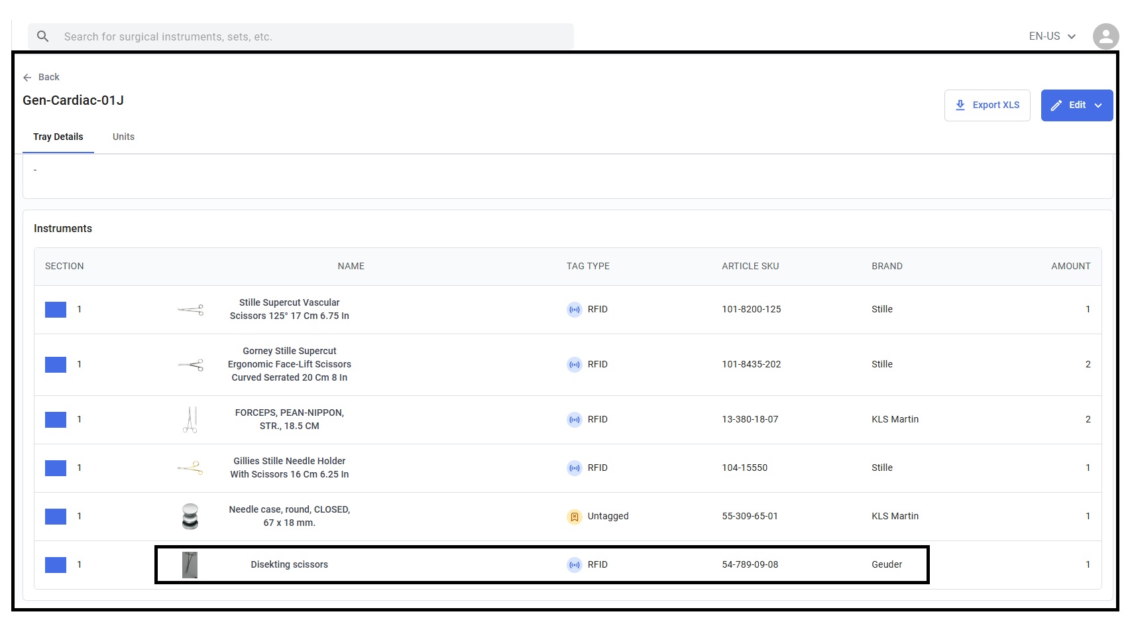The image size is (1128, 634).
Task: Select Gillies Stille Needle Holder name
Action: click(290, 468)
